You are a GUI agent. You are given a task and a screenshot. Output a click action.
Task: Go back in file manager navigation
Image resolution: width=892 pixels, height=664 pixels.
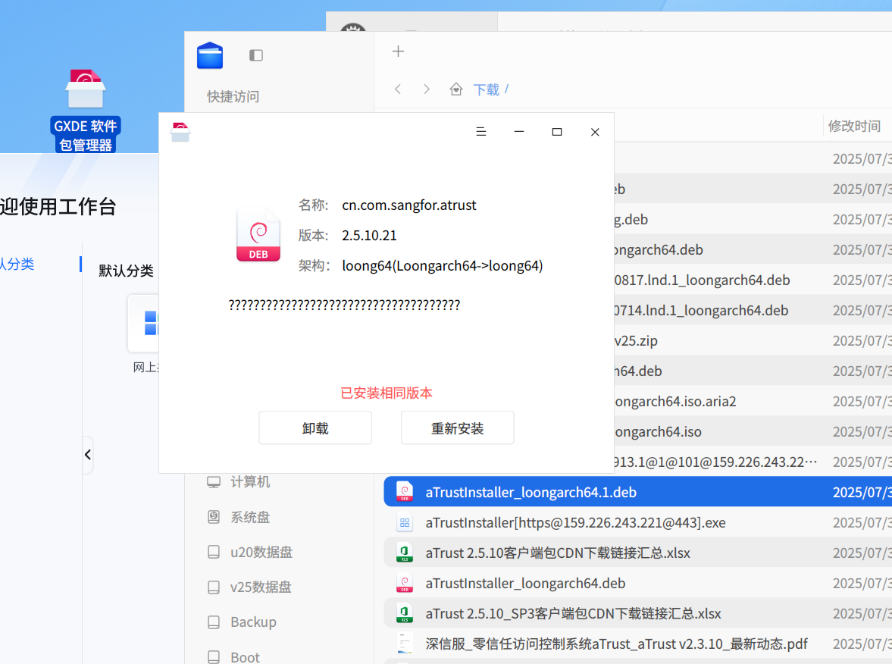pyautogui.click(x=398, y=89)
